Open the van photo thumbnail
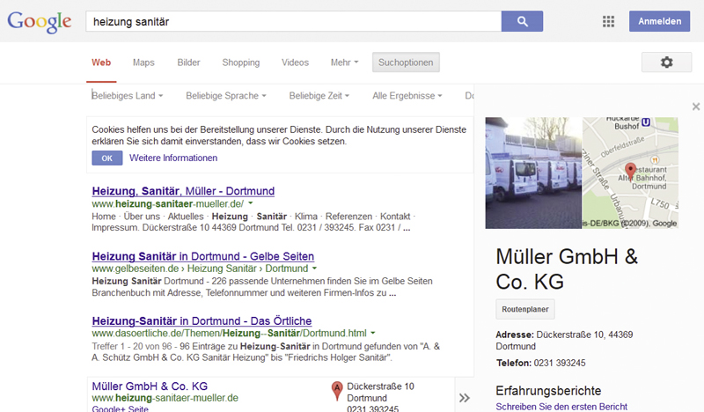The image size is (704, 412). pos(533,173)
